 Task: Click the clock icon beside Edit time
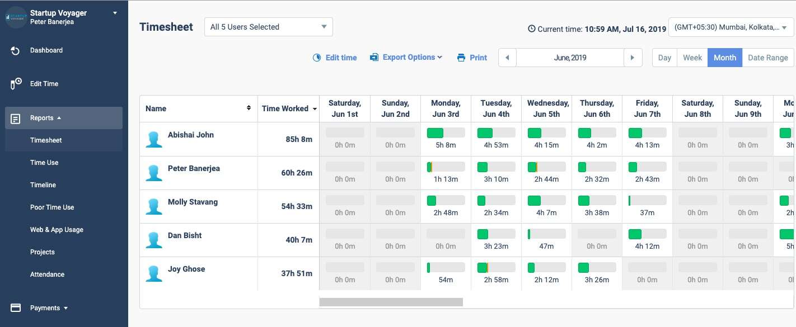click(317, 57)
